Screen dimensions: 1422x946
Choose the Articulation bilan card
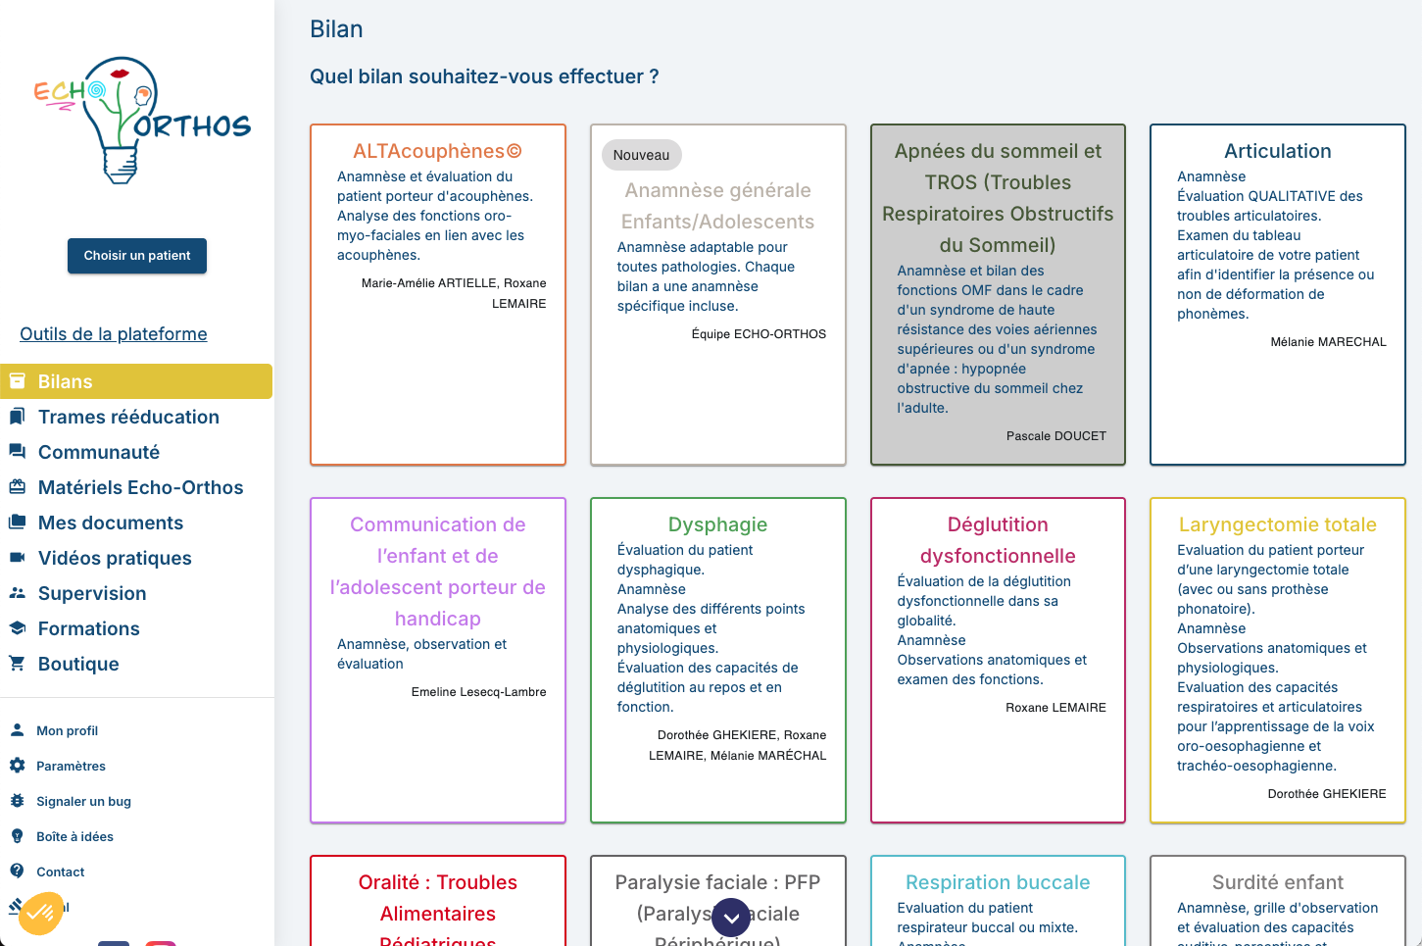click(1277, 294)
